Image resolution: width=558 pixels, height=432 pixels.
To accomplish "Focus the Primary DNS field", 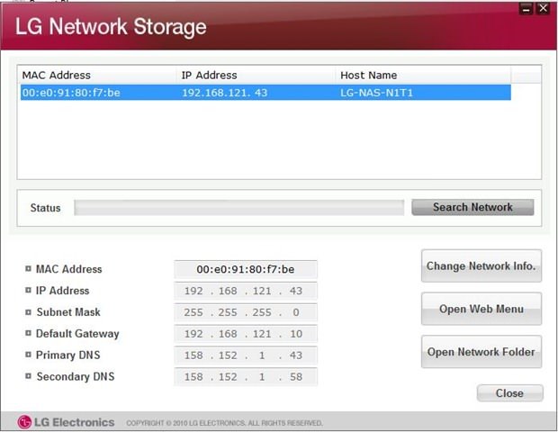I will point(246,355).
